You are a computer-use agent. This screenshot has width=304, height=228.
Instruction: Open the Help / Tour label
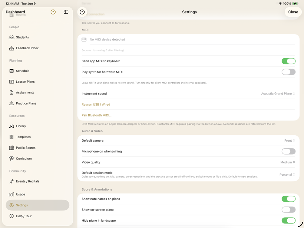pos(24,216)
